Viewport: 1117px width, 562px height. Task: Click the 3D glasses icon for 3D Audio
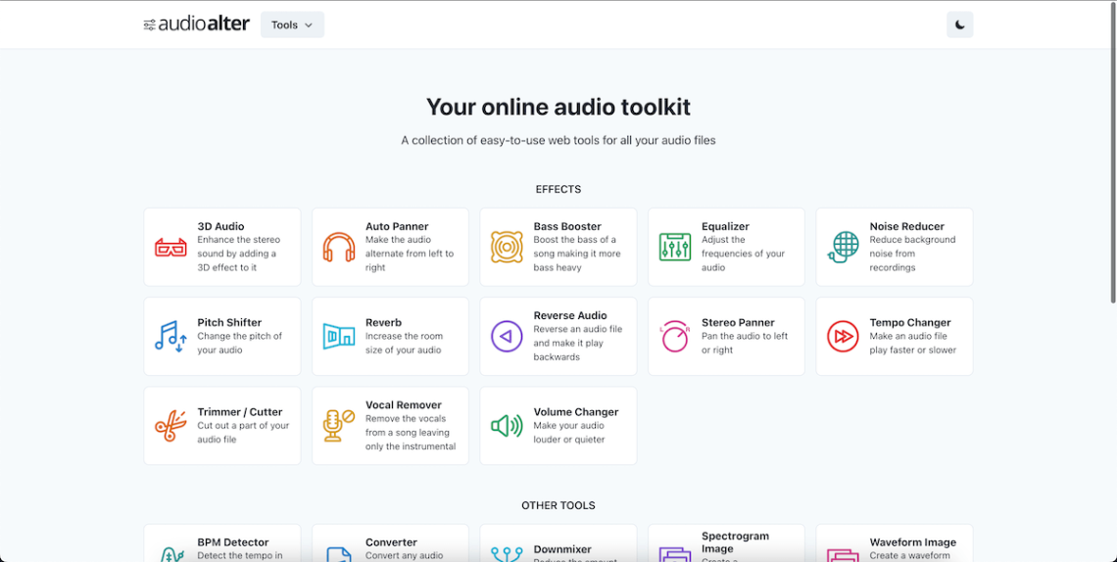click(170, 248)
